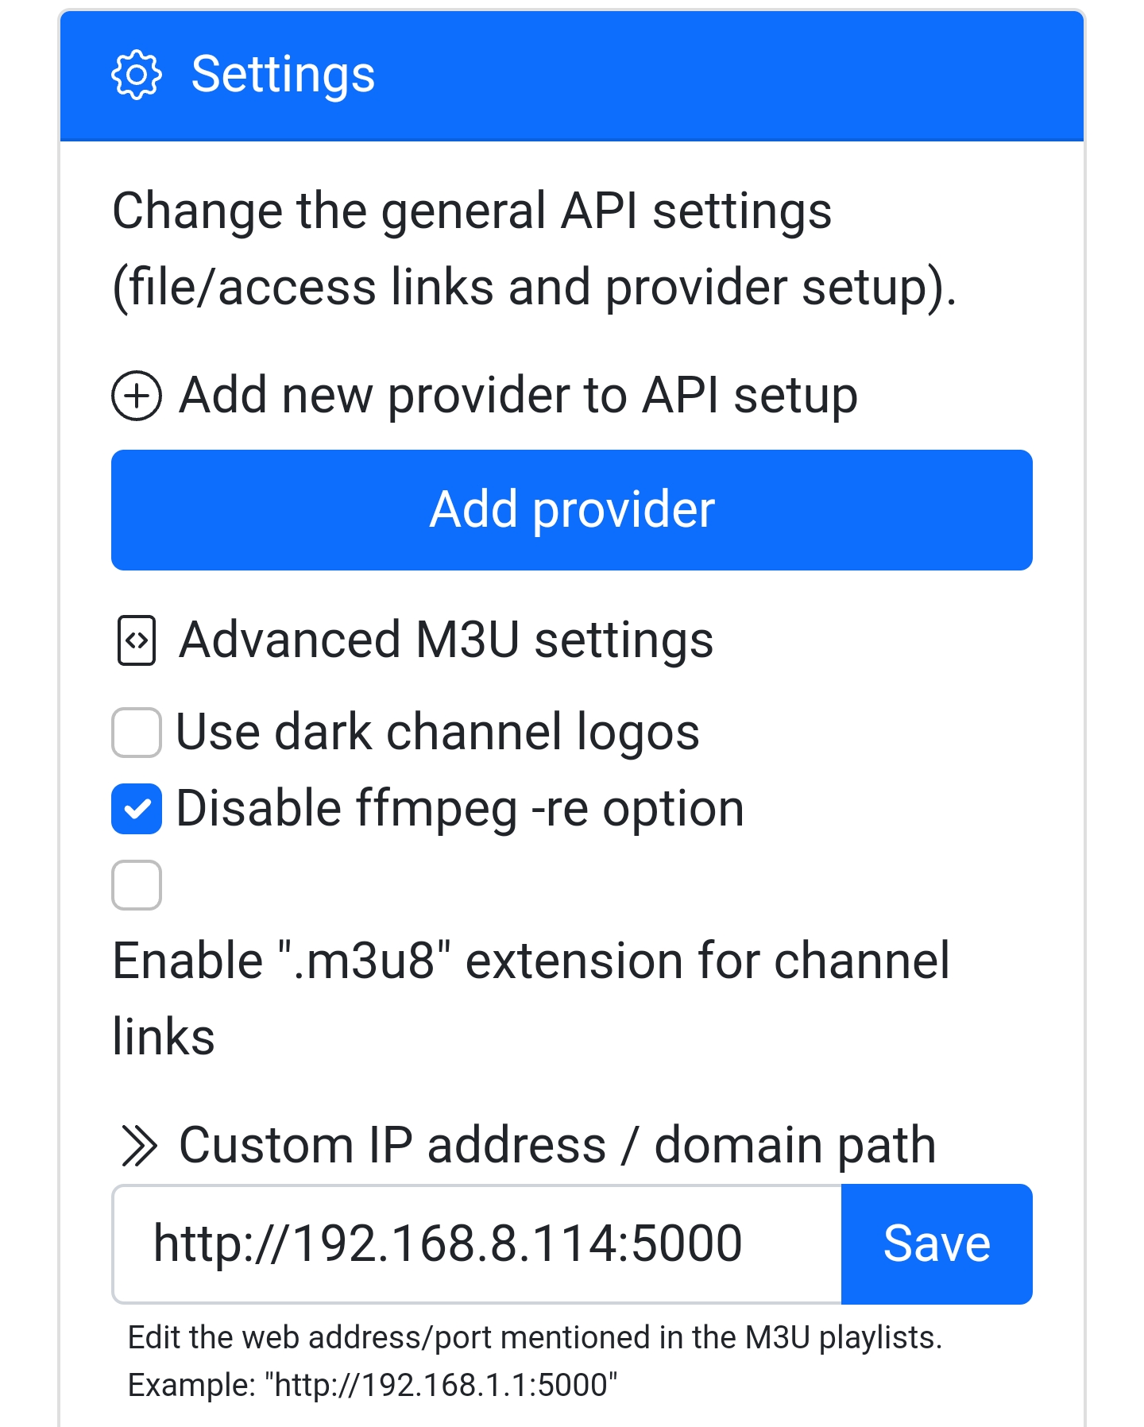The image size is (1144, 1427).
Task: Click the help text below the address field
Action: (x=535, y=1338)
